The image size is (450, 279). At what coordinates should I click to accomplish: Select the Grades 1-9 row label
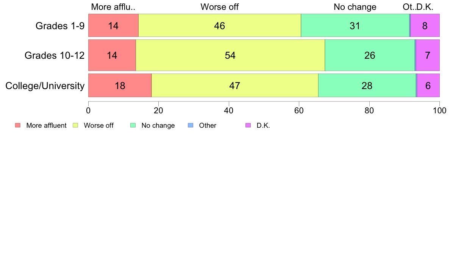tap(60, 26)
